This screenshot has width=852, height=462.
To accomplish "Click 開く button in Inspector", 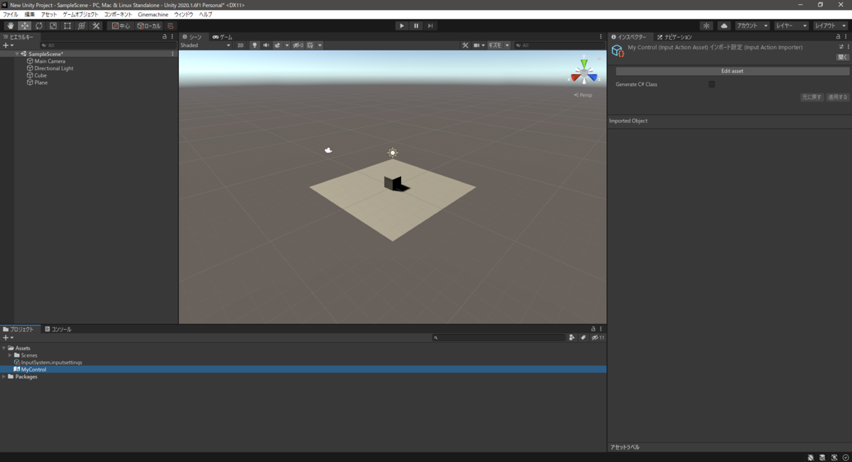I will [x=843, y=56].
